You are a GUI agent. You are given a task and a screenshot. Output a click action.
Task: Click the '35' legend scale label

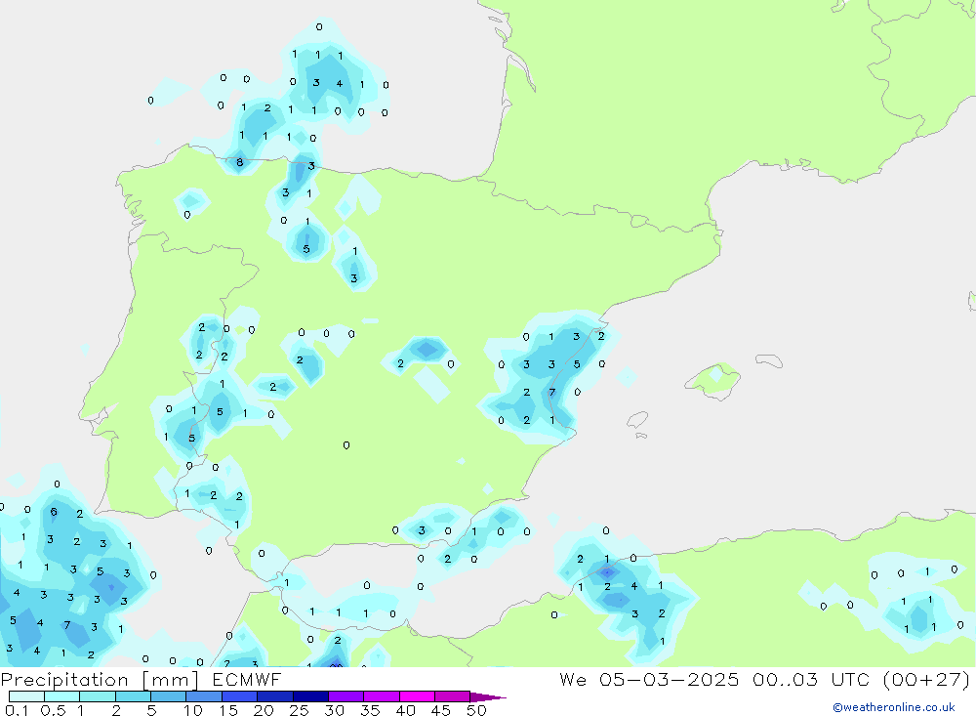pyautogui.click(x=370, y=710)
